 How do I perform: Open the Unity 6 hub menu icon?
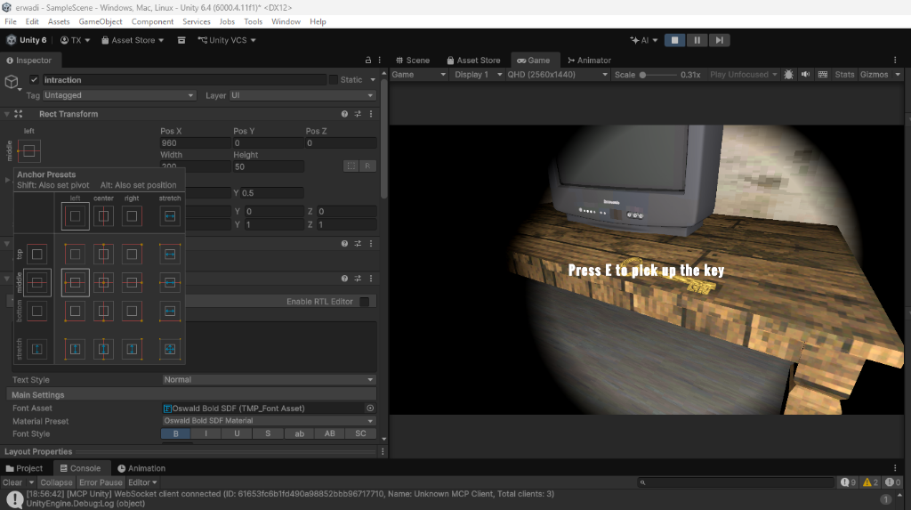11,40
